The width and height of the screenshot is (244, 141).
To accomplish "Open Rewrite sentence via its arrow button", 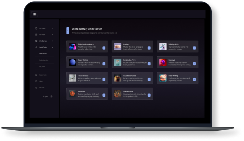I will (x=149, y=79).
